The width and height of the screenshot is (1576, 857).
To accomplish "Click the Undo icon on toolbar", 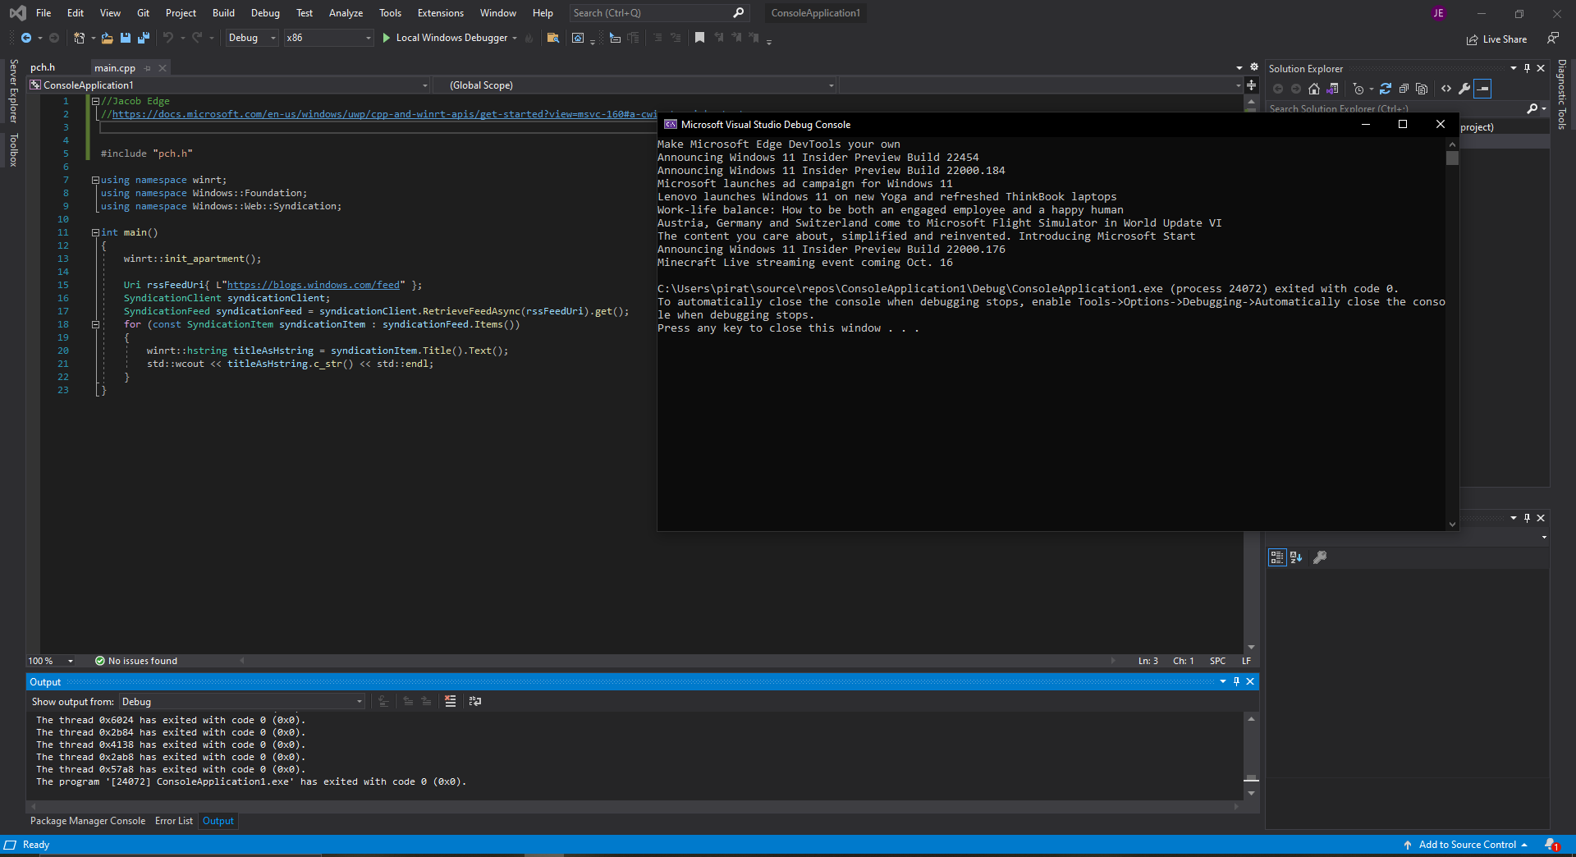I will [169, 38].
